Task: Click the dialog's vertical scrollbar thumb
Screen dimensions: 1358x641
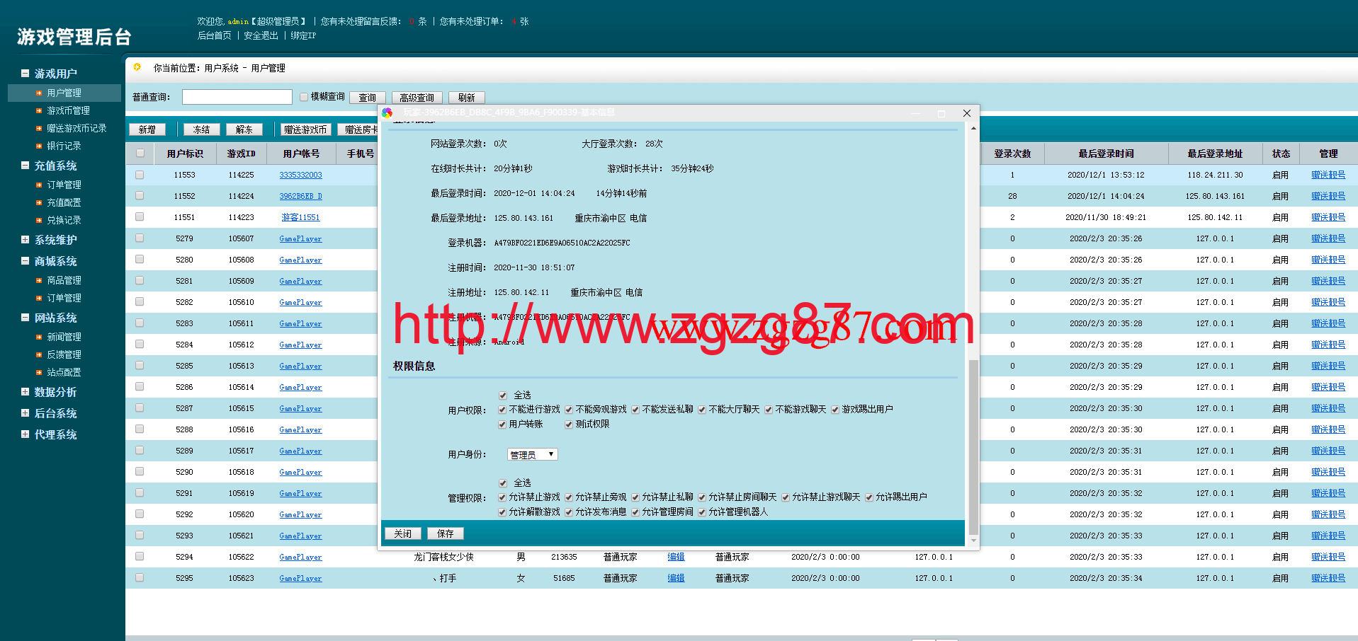Action: (973, 446)
